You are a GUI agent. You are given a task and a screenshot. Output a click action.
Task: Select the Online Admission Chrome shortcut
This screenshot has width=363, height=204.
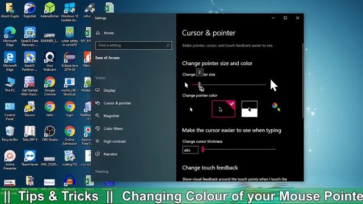coord(69,135)
